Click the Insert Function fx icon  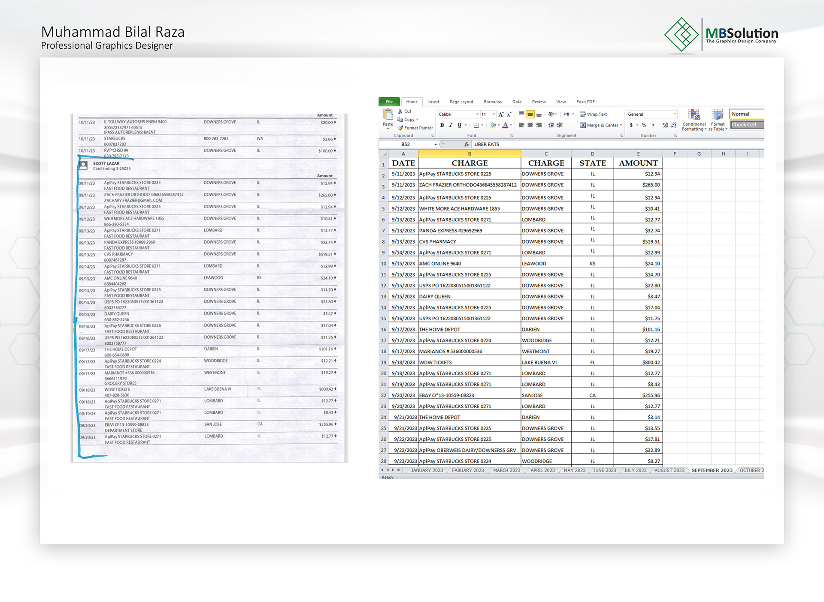click(467, 144)
